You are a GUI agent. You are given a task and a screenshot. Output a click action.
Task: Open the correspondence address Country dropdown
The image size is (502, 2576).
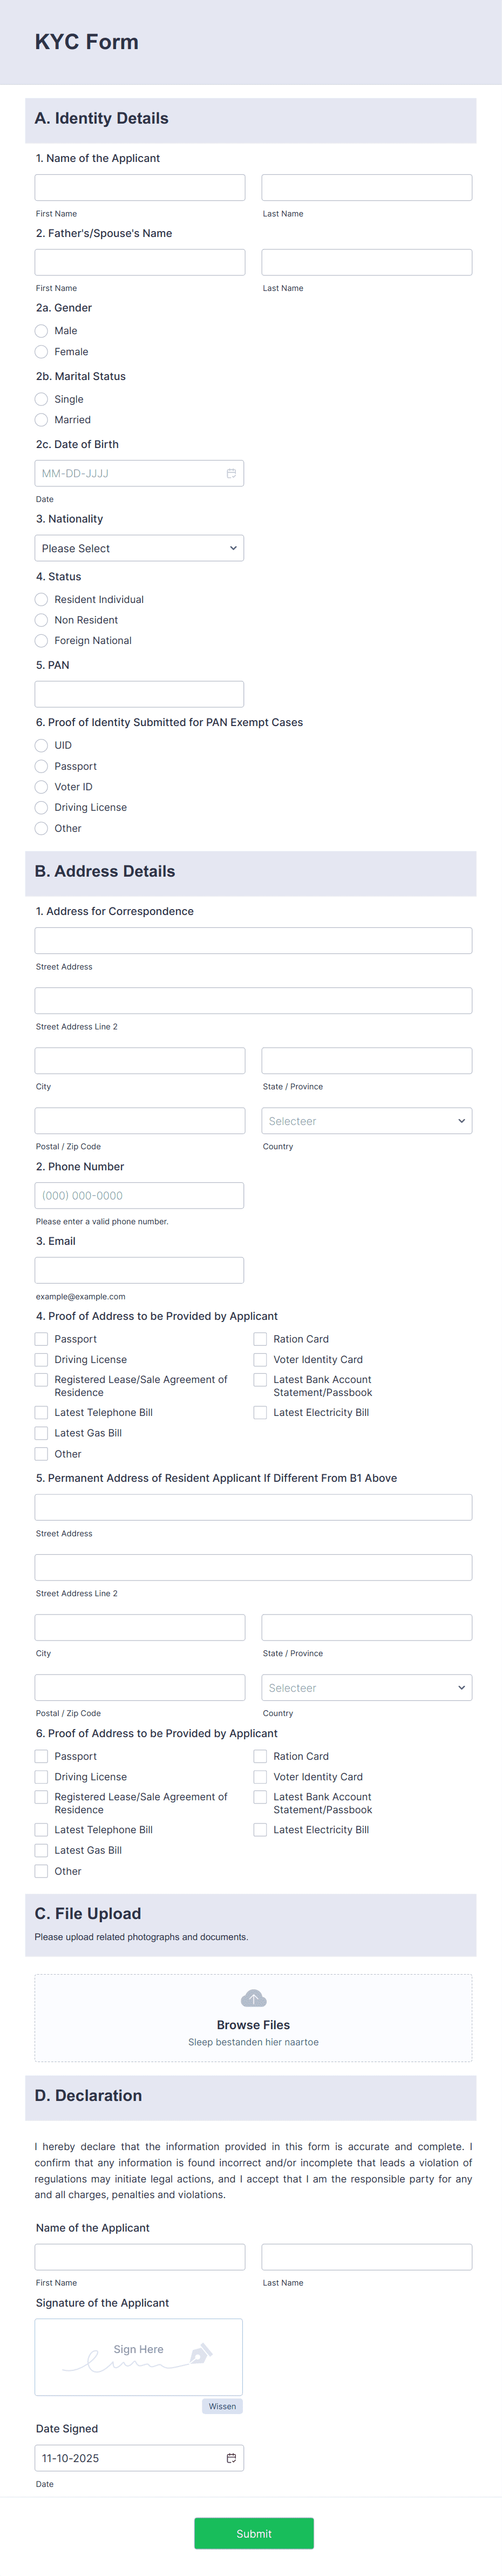tap(366, 1120)
